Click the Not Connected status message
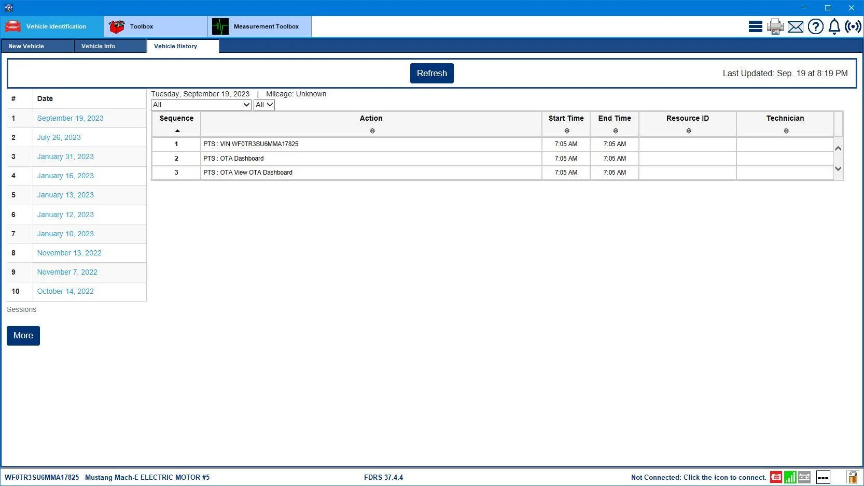864x486 pixels. 699,477
